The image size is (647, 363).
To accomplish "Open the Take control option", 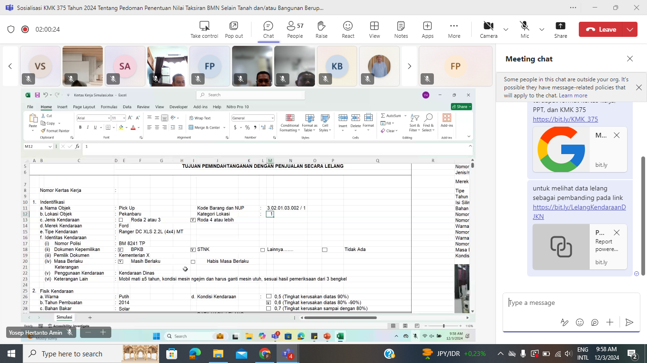I will coord(204,29).
